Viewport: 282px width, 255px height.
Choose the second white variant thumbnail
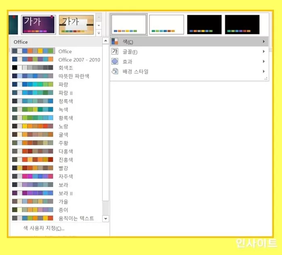click(167, 25)
